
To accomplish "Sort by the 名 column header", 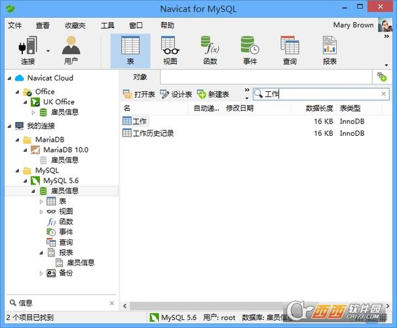I will pos(154,108).
